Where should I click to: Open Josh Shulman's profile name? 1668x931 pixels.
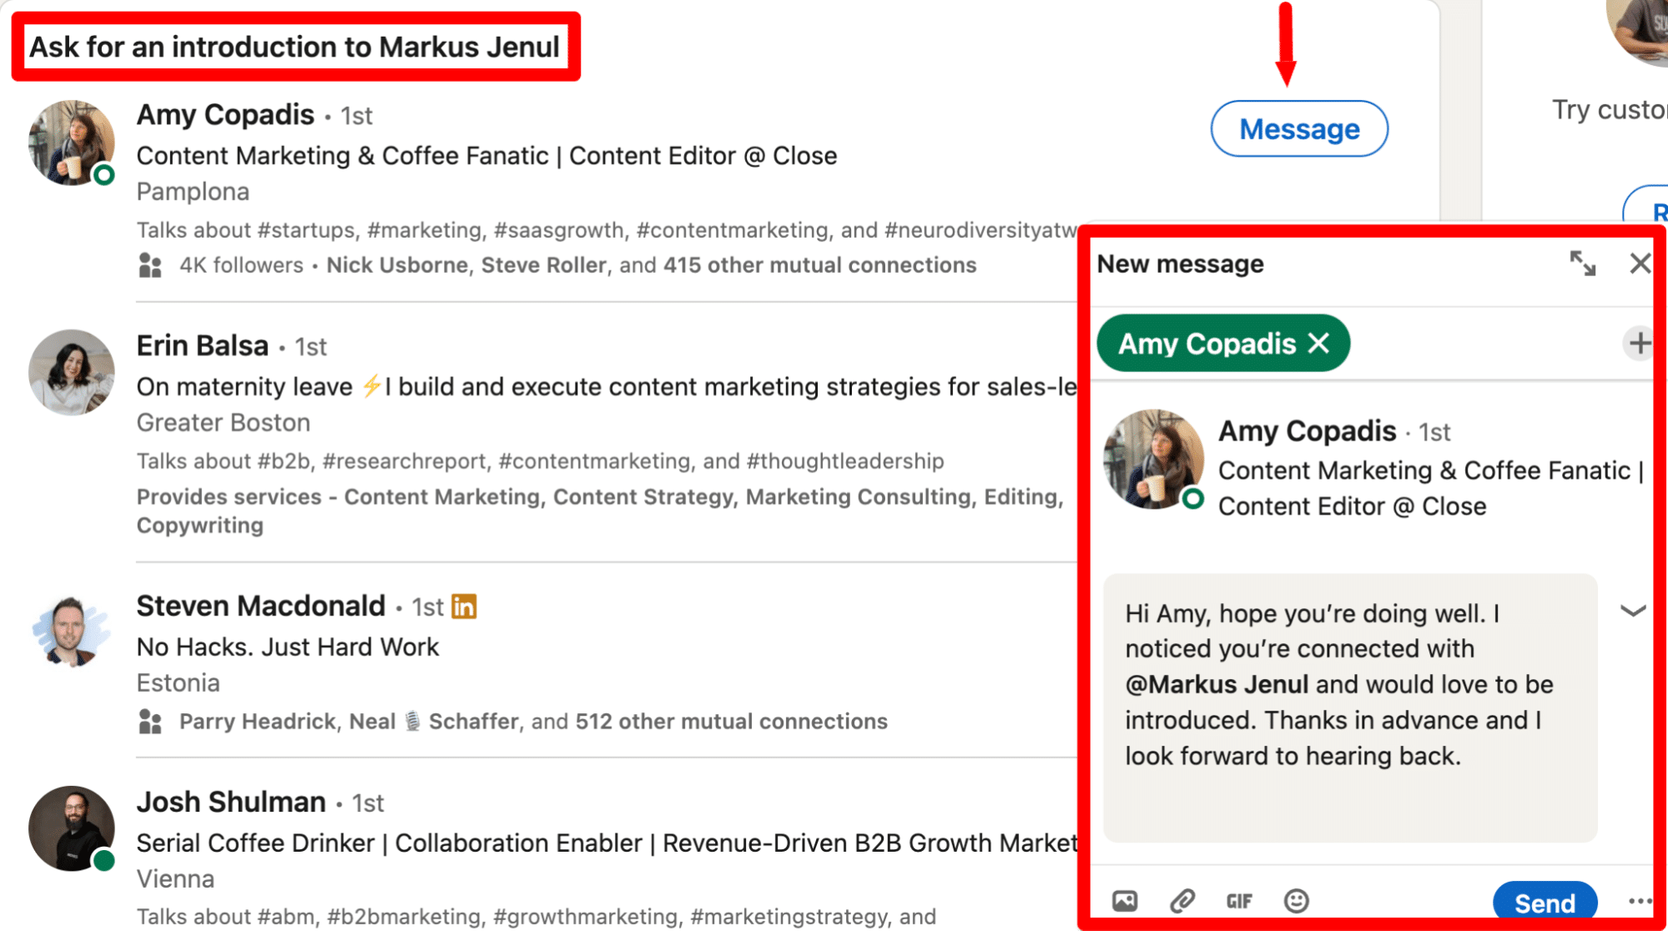pos(231,802)
